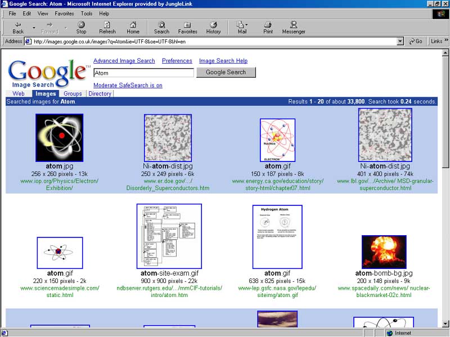Go back using the Back toolbar button
This screenshot has width=450, height=337.
tap(18, 28)
